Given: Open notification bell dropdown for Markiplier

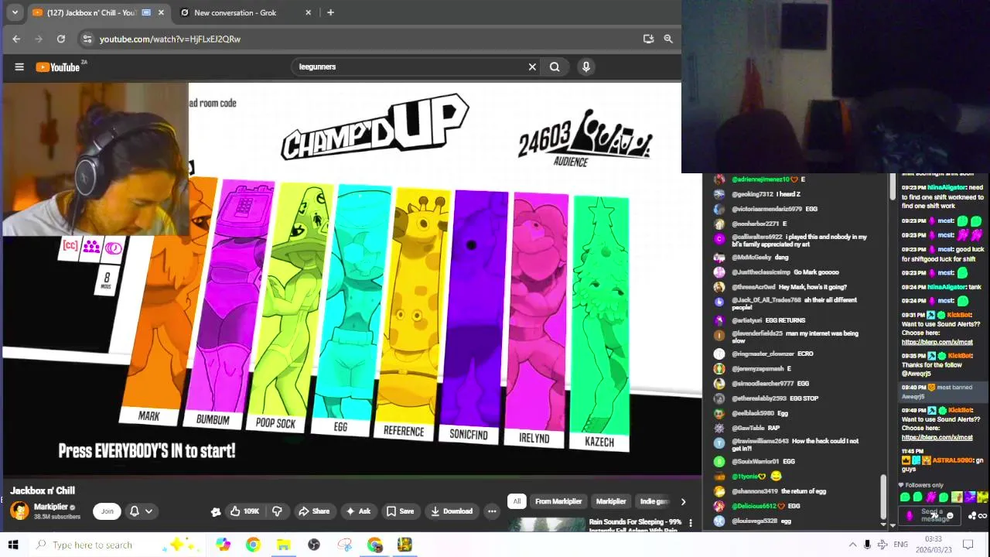Looking at the screenshot, I should [x=140, y=511].
